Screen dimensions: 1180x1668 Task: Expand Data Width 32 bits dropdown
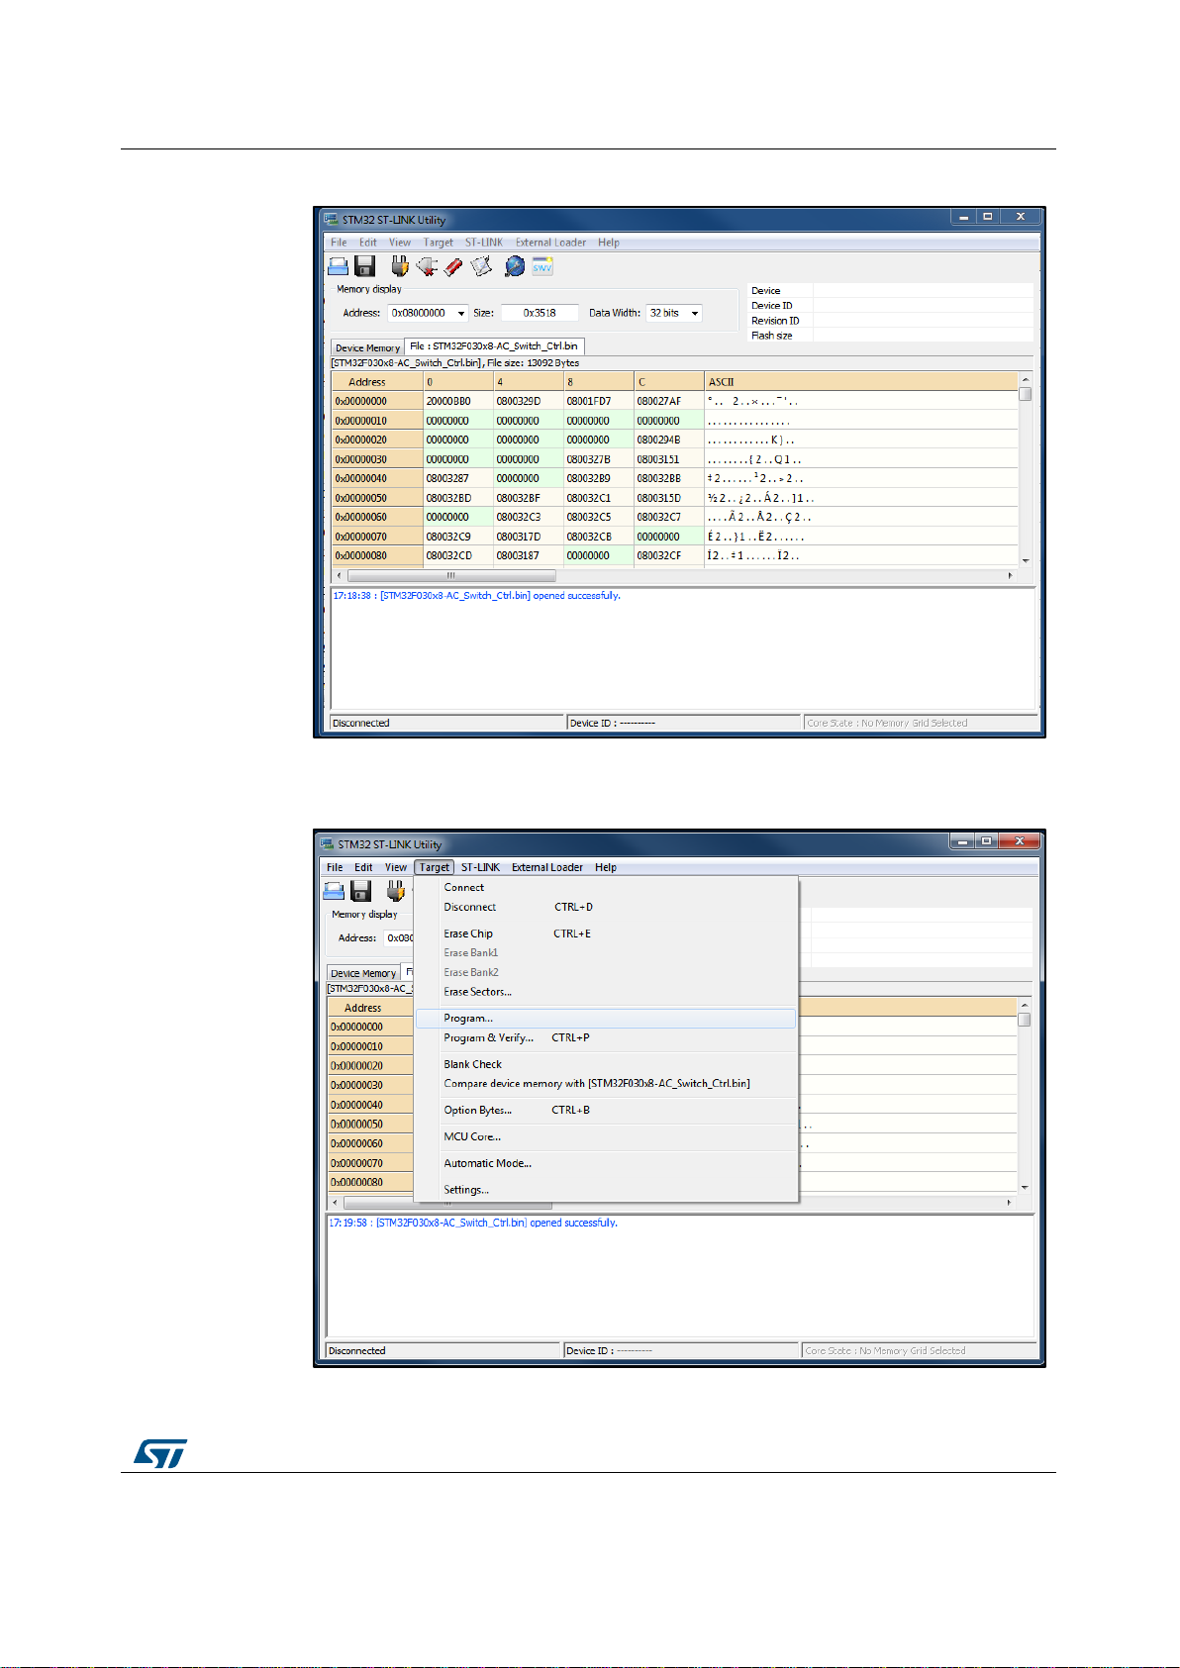click(x=695, y=313)
